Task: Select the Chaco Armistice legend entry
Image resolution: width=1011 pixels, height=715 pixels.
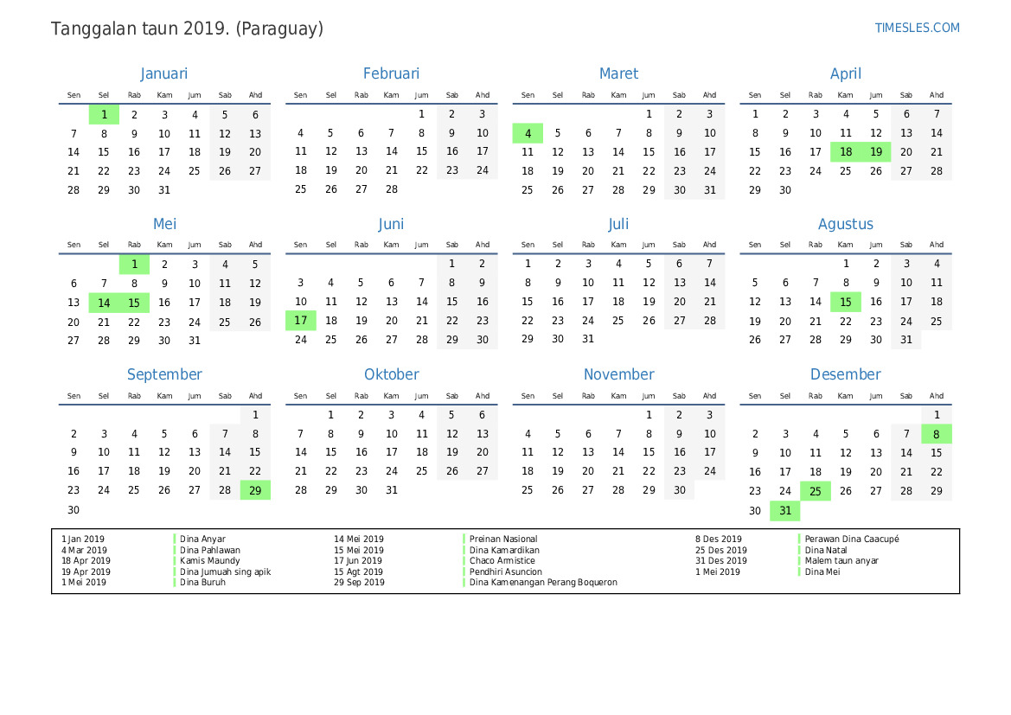Action: tap(502, 561)
